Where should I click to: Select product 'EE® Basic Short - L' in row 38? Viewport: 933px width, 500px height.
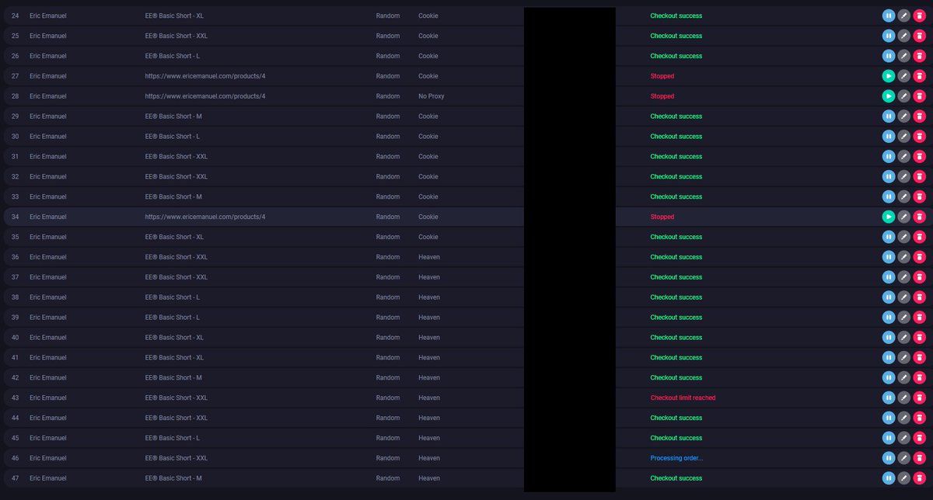[173, 297]
